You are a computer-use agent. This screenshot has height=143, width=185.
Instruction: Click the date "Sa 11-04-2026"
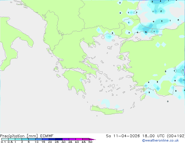pyautogui.click(x=123, y=136)
